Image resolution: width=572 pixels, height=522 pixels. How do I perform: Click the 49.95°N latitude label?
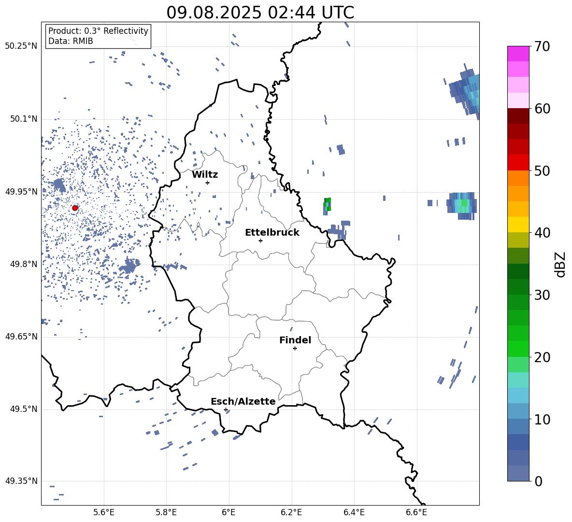click(x=21, y=192)
